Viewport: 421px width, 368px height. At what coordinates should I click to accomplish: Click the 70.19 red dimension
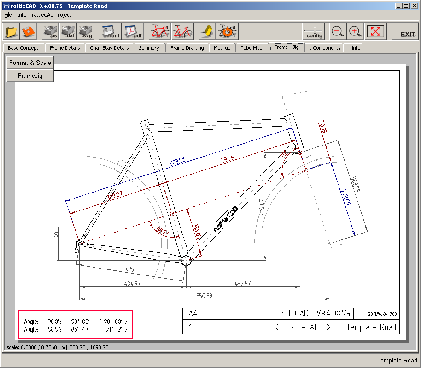[x=322, y=126]
